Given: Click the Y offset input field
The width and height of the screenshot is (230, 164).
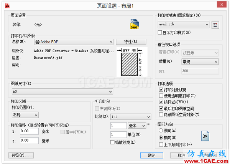Looking at the screenshot, I should click(x=30, y=141).
